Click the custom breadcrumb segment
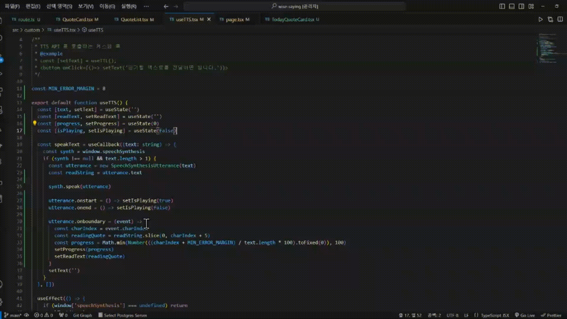The width and height of the screenshot is (567, 319). [x=32, y=30]
